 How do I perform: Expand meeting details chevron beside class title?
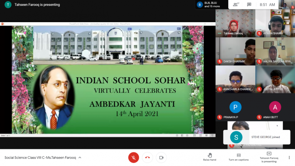coord(80,158)
